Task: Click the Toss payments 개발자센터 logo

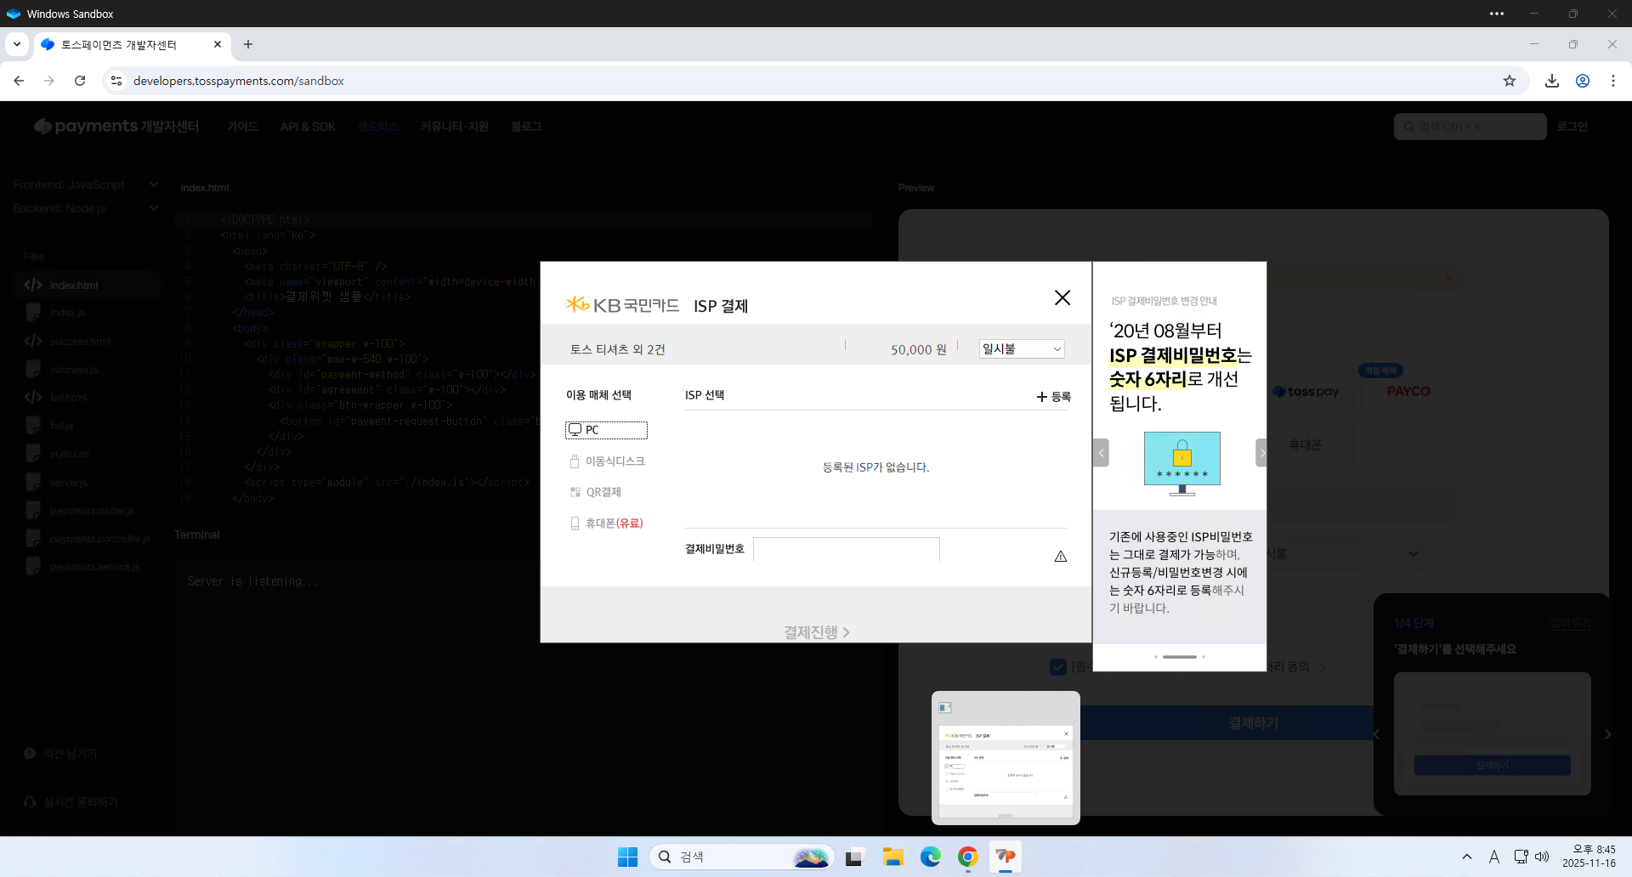Action: point(116,127)
